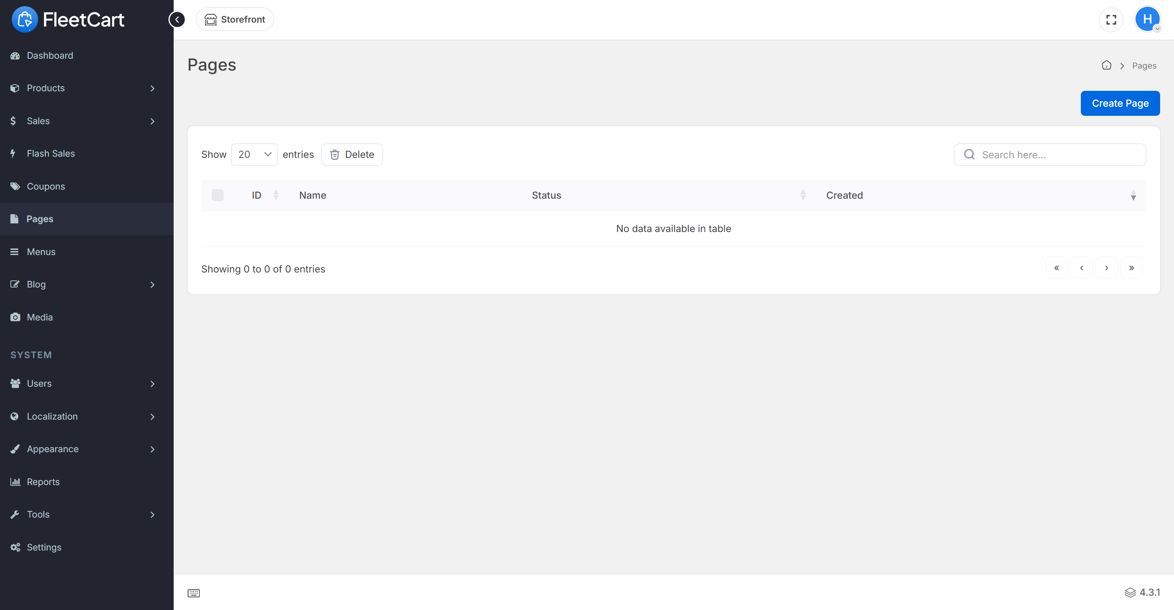Open Coupons in the sidebar
Screen dimensions: 1174x610
46,186
